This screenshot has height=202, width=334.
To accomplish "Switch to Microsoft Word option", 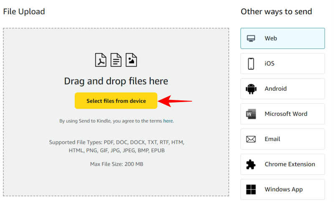I will click(x=283, y=114).
